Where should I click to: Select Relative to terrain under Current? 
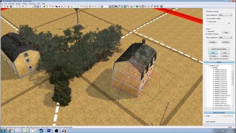[207, 34]
